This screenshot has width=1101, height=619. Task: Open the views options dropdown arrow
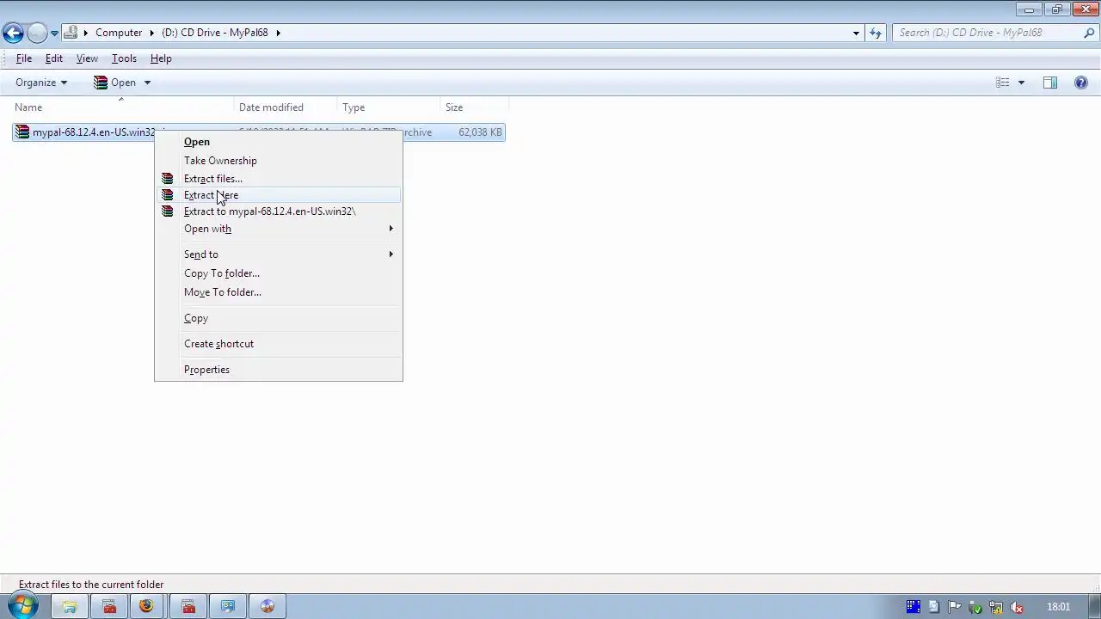[1021, 83]
